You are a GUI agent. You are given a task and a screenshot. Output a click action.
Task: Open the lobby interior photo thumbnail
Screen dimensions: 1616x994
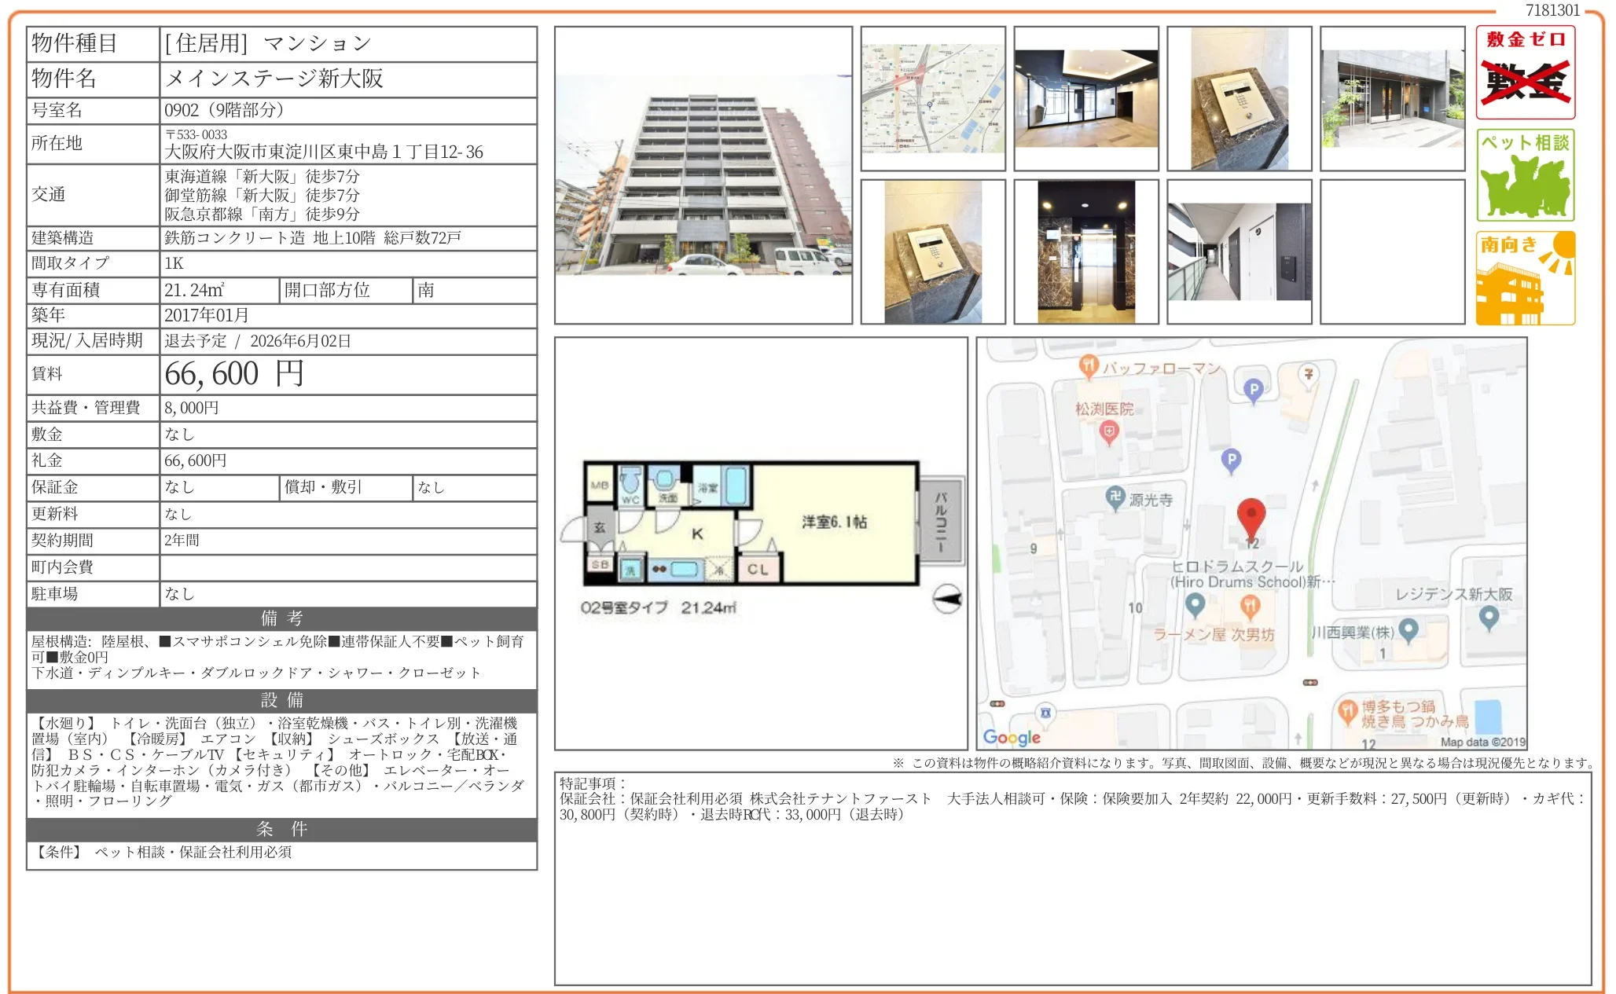[1085, 99]
